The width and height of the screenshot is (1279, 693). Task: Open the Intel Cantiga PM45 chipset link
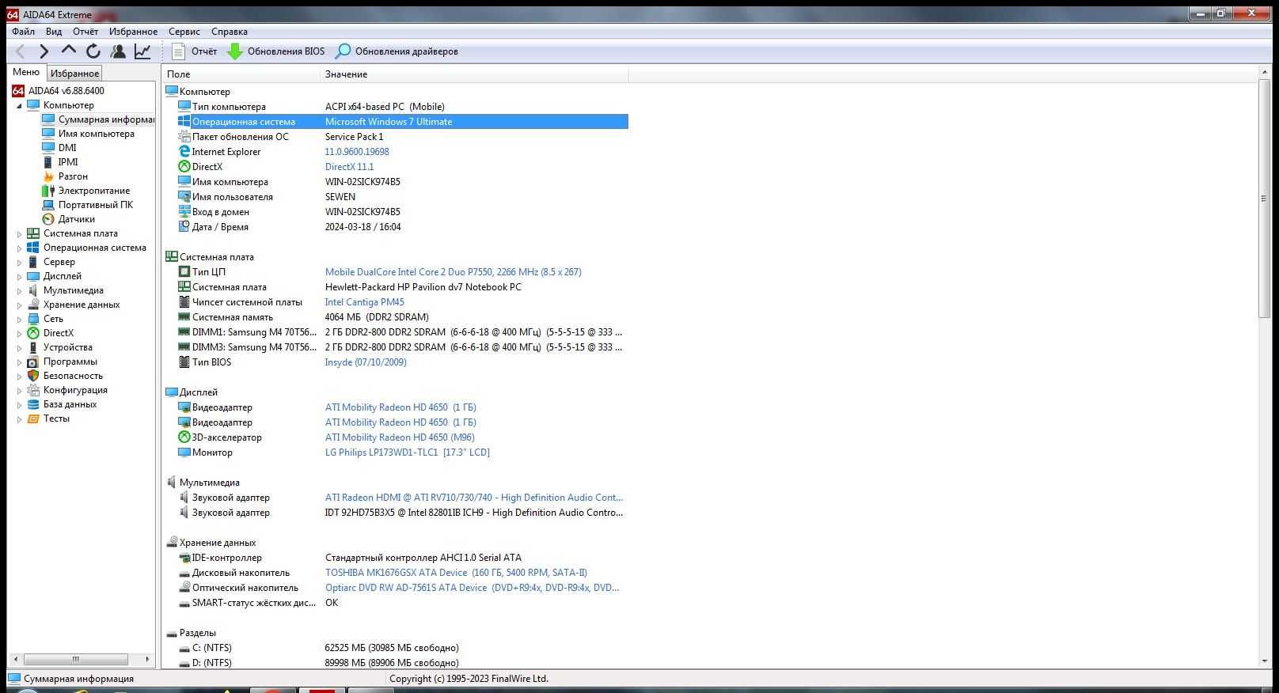[364, 302]
